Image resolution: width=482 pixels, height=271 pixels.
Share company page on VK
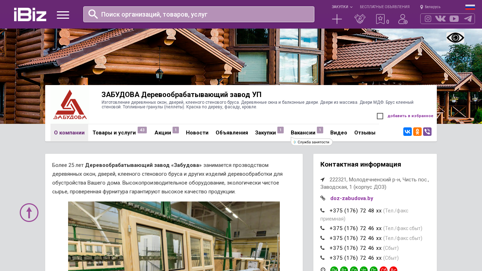(x=408, y=132)
